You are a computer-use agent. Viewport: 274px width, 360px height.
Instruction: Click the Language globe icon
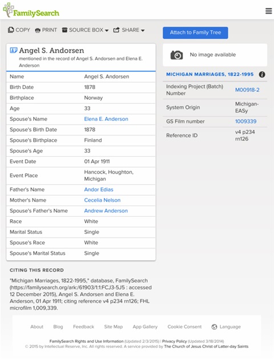pos(214,327)
